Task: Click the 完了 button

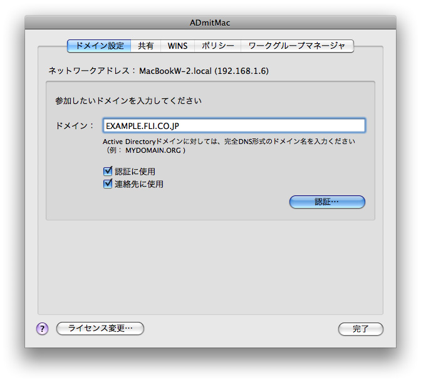Action: (361, 329)
